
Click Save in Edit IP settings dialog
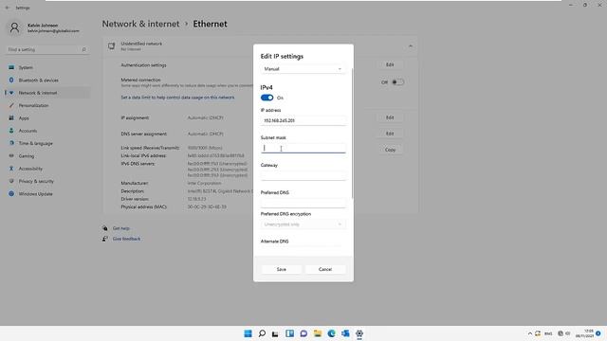282,269
